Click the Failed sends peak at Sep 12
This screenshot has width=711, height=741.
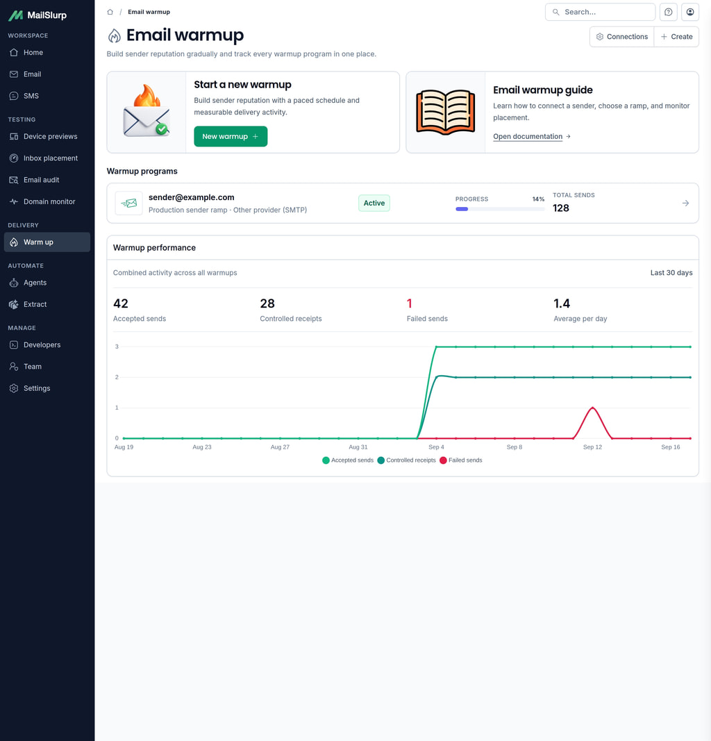(592, 408)
